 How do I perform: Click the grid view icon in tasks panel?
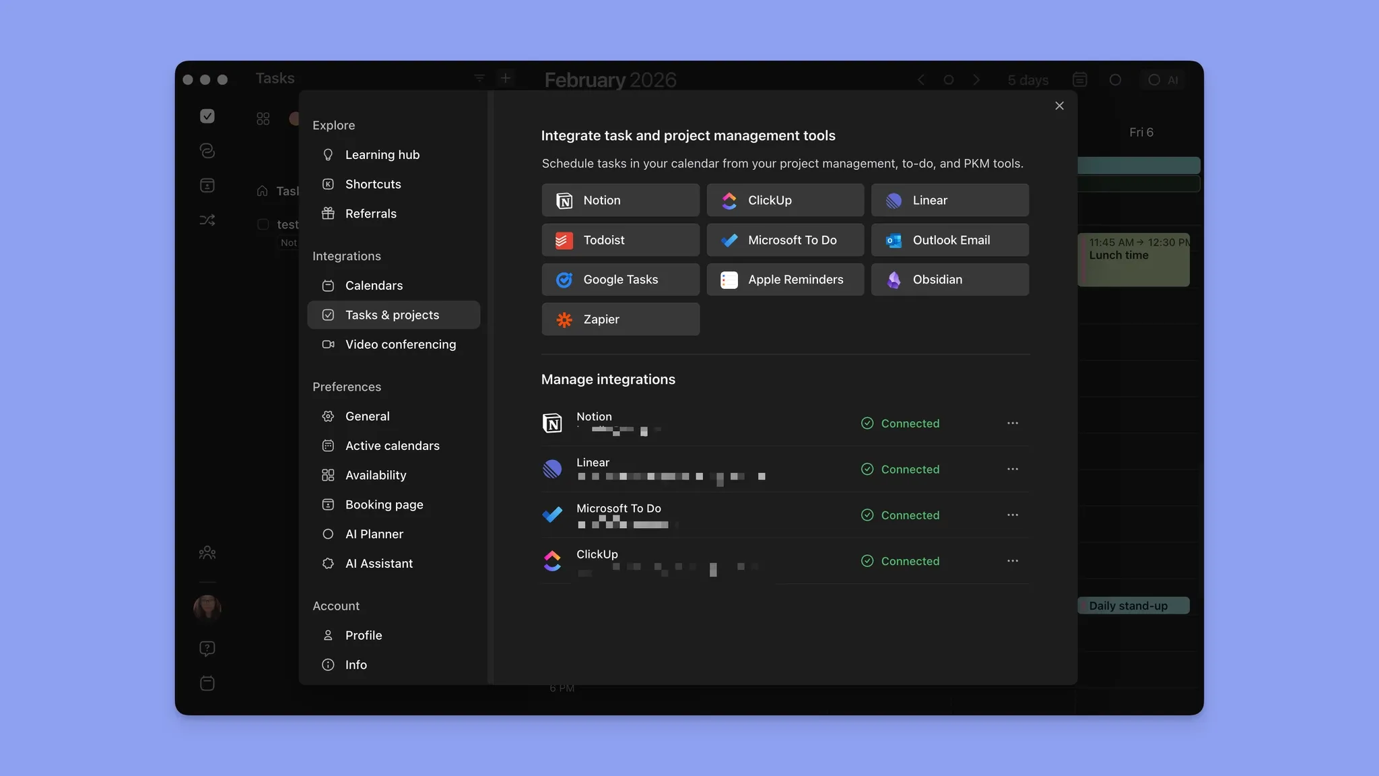click(x=263, y=119)
